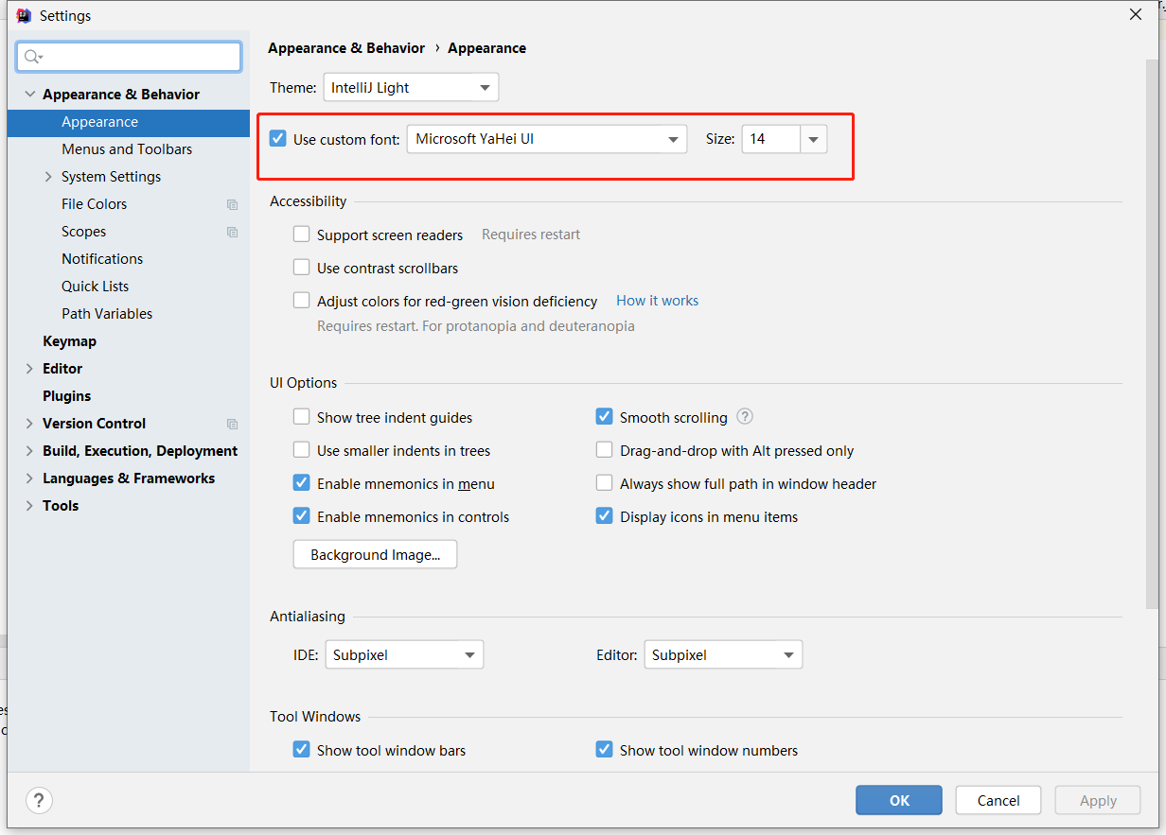Image resolution: width=1166 pixels, height=835 pixels.
Task: Click the help question mark button
Action: 39,801
